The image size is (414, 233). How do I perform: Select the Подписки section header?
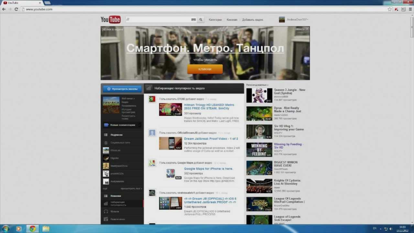[116, 135]
